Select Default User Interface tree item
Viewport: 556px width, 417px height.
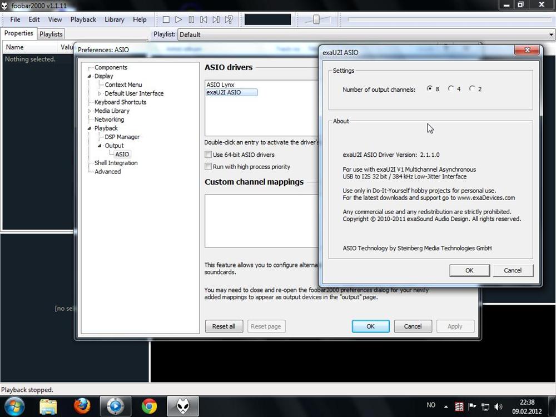134,93
